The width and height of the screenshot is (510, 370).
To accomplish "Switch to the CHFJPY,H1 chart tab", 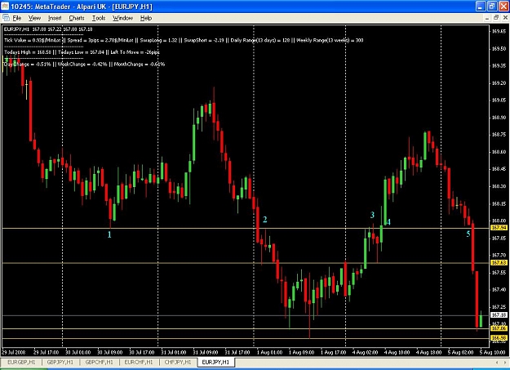I will point(178,362).
